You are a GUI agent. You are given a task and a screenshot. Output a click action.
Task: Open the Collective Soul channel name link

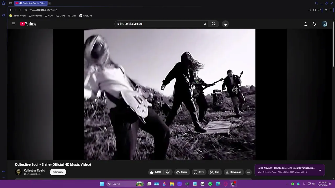[33, 171]
